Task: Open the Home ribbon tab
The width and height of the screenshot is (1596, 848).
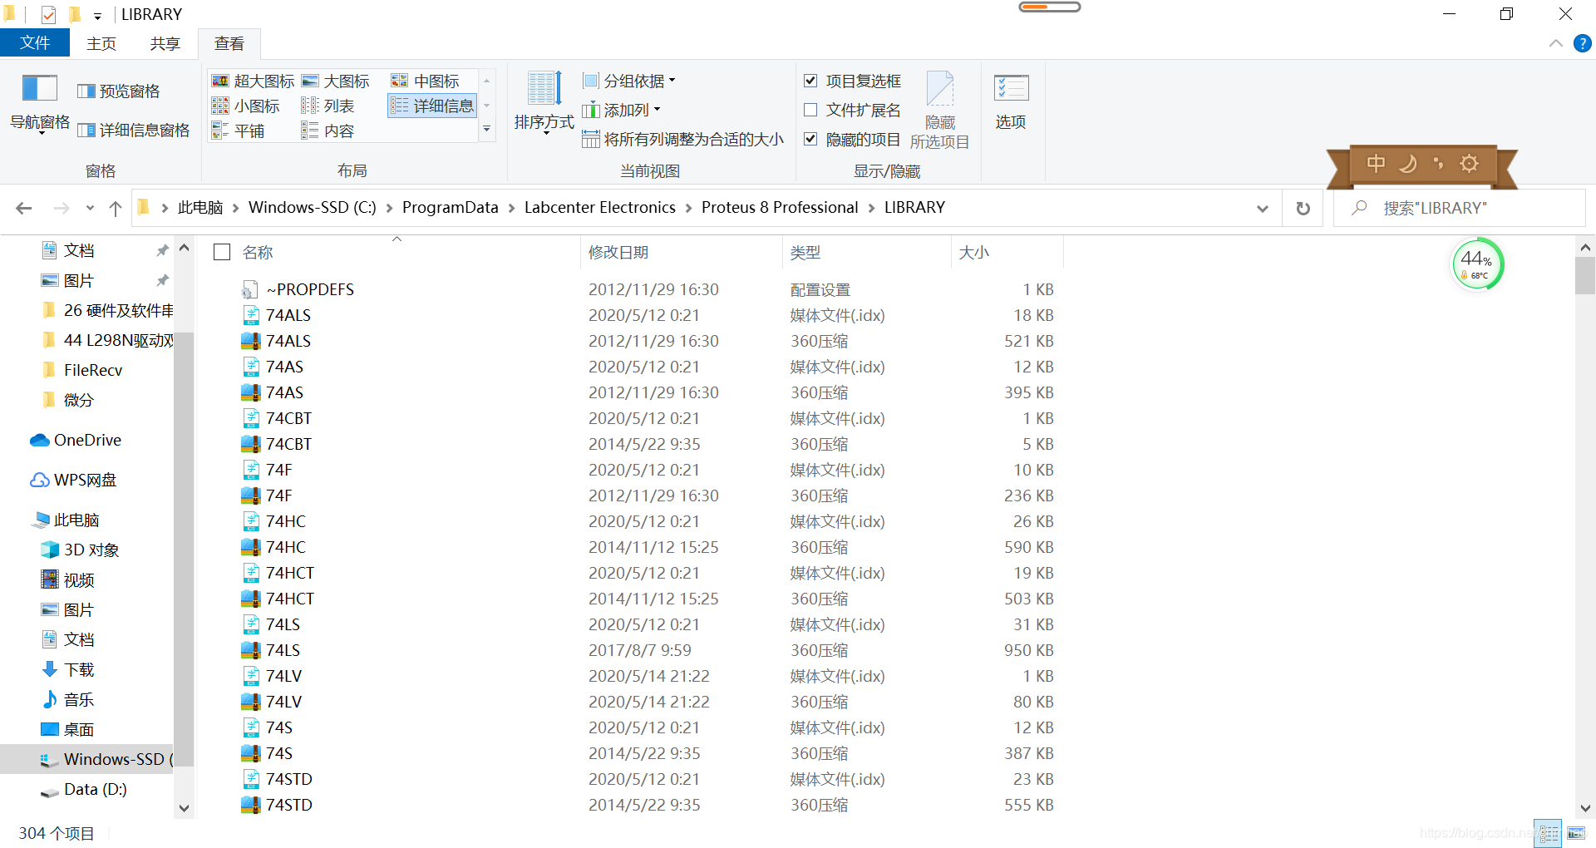Action: click(x=101, y=43)
